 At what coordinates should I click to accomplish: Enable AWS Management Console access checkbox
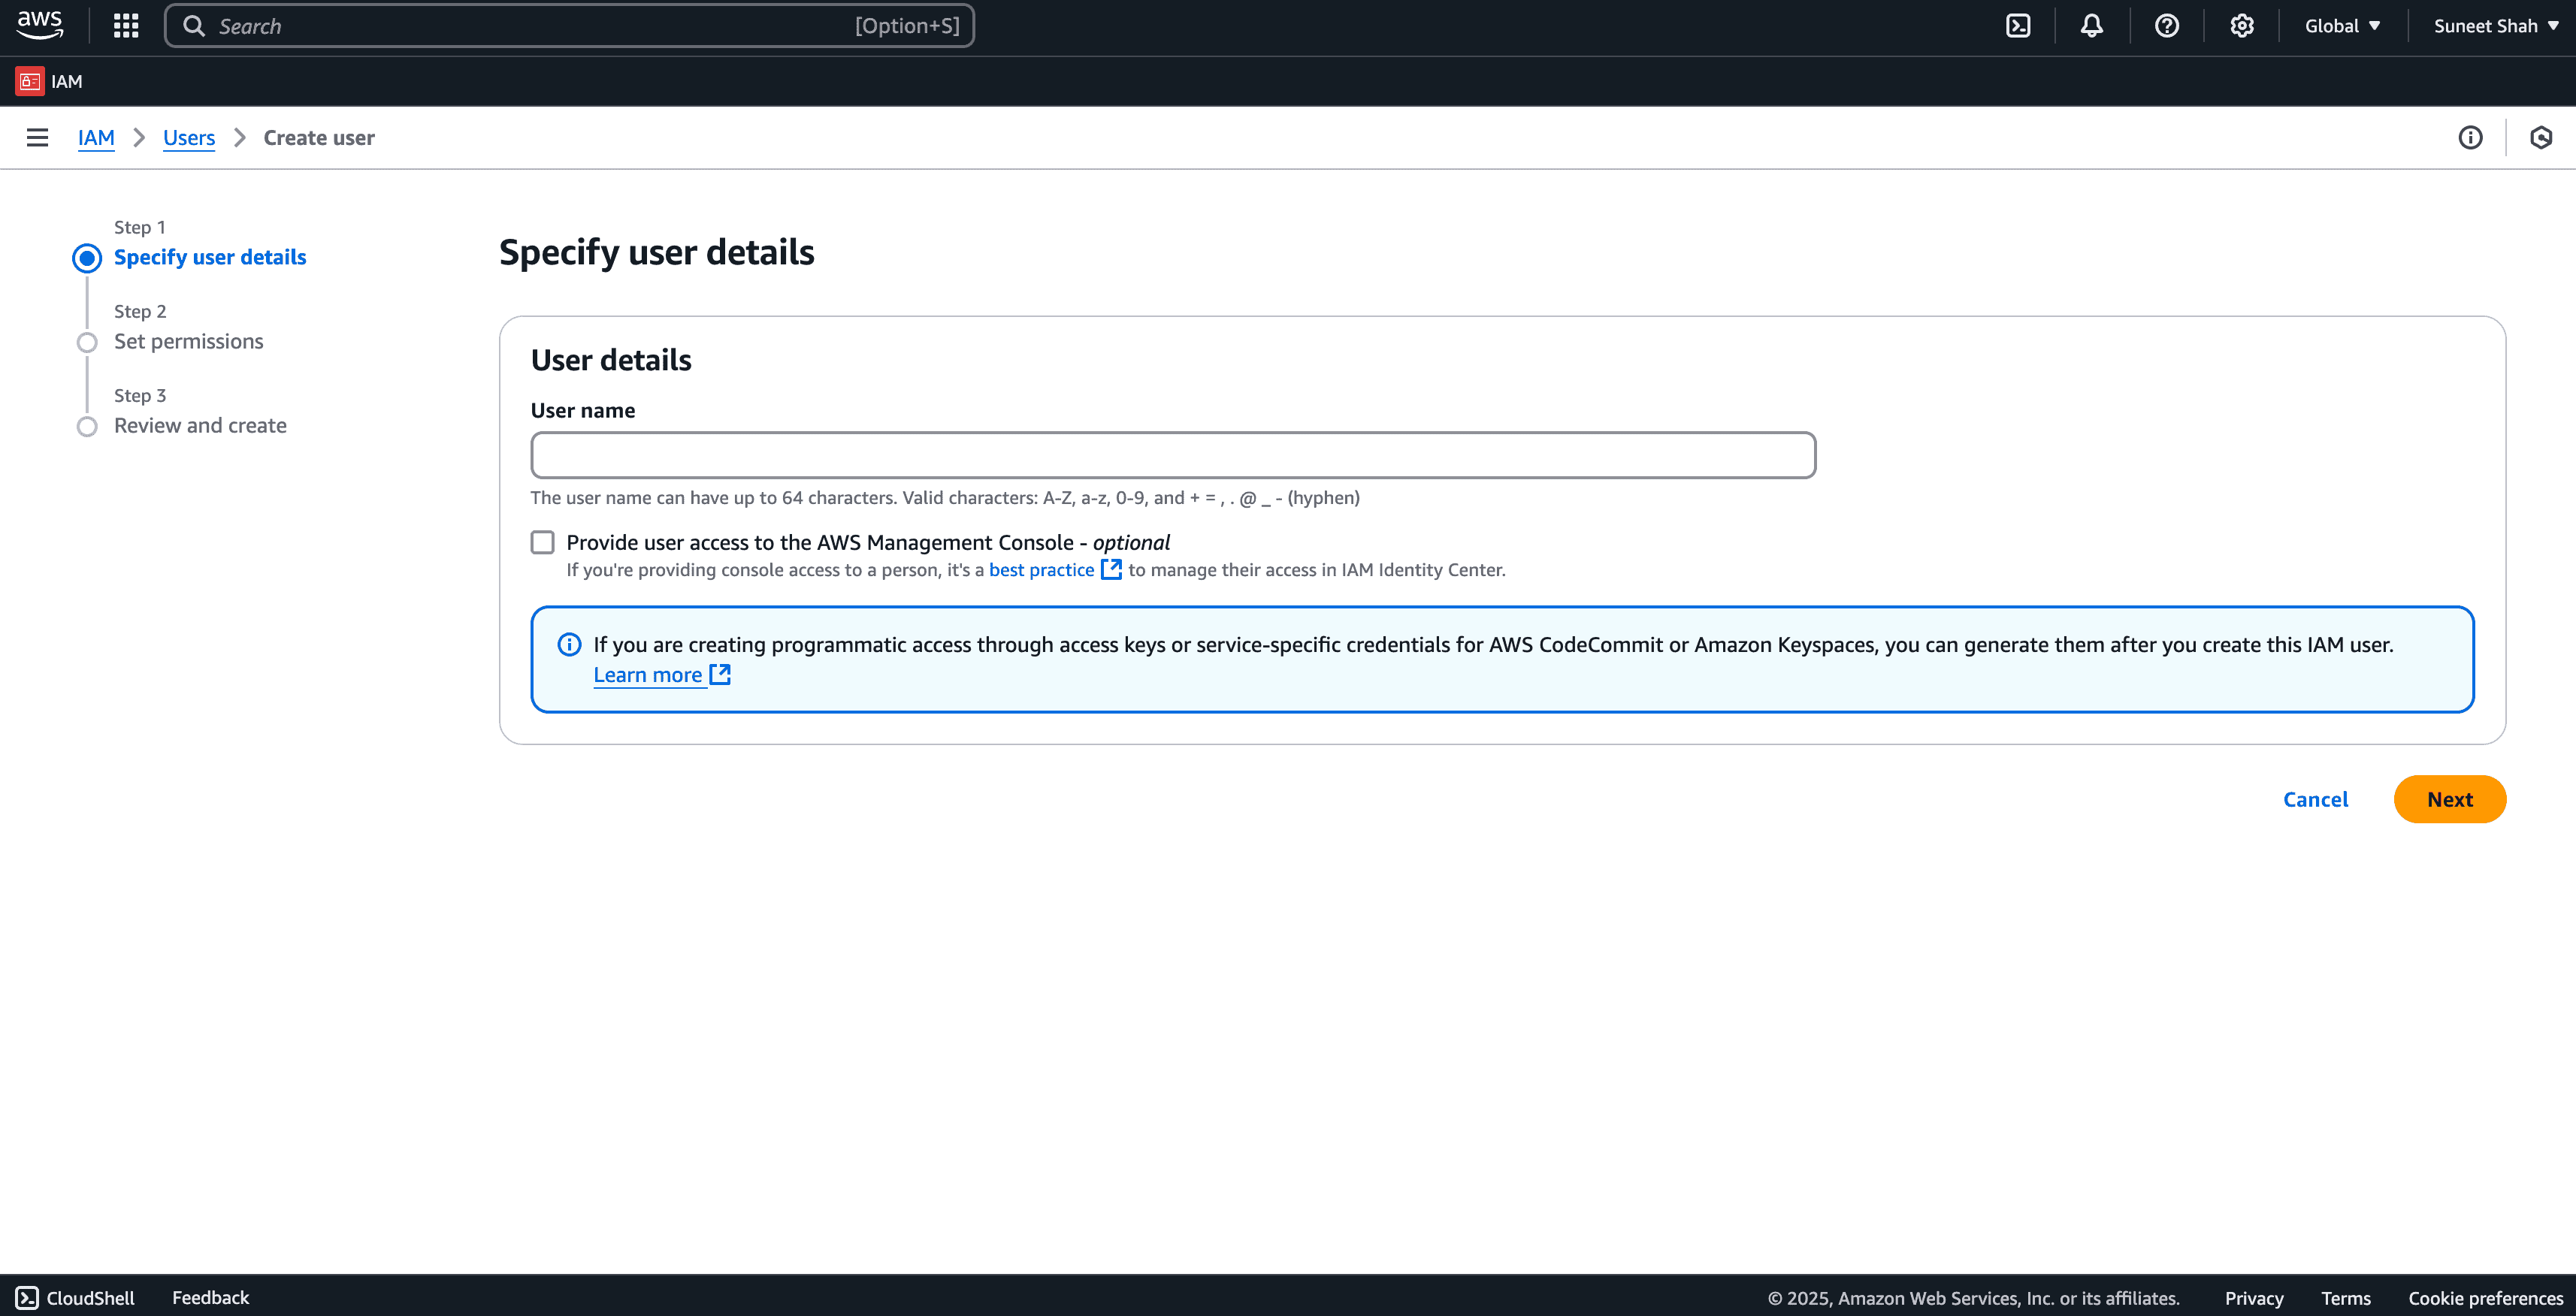543,542
